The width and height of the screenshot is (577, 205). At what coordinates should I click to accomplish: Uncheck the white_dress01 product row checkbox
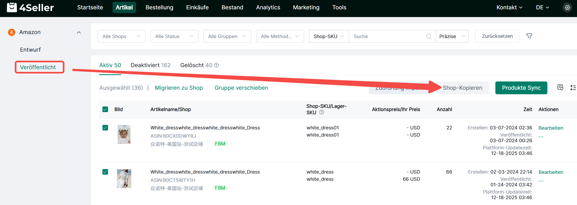click(x=105, y=128)
